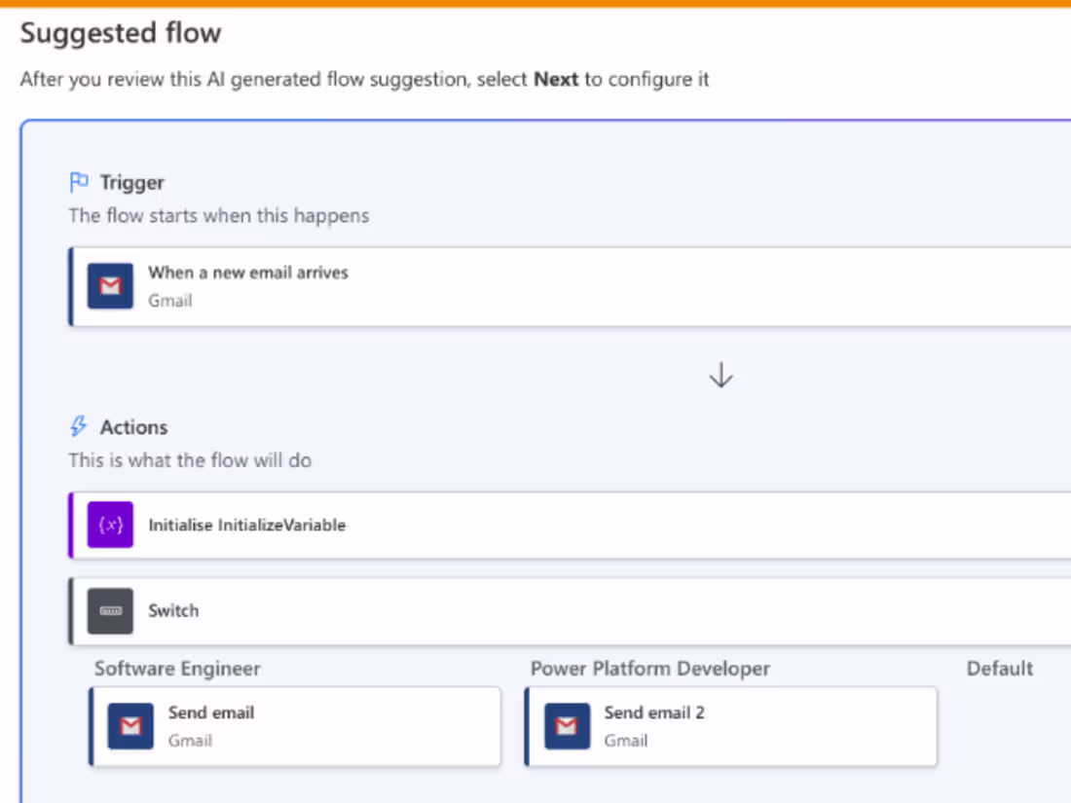
Task: Click the bolded 'Next' word in the description
Action: pyautogui.click(x=556, y=80)
